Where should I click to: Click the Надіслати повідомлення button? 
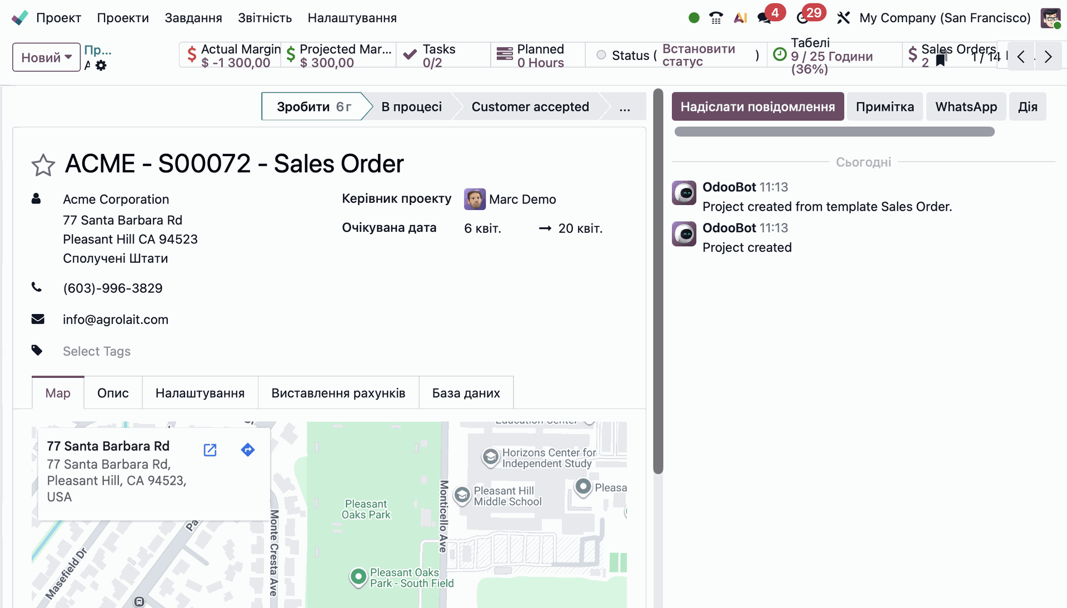[x=757, y=107]
